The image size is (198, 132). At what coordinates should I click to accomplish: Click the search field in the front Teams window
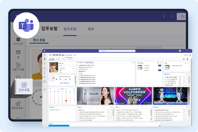117,51
